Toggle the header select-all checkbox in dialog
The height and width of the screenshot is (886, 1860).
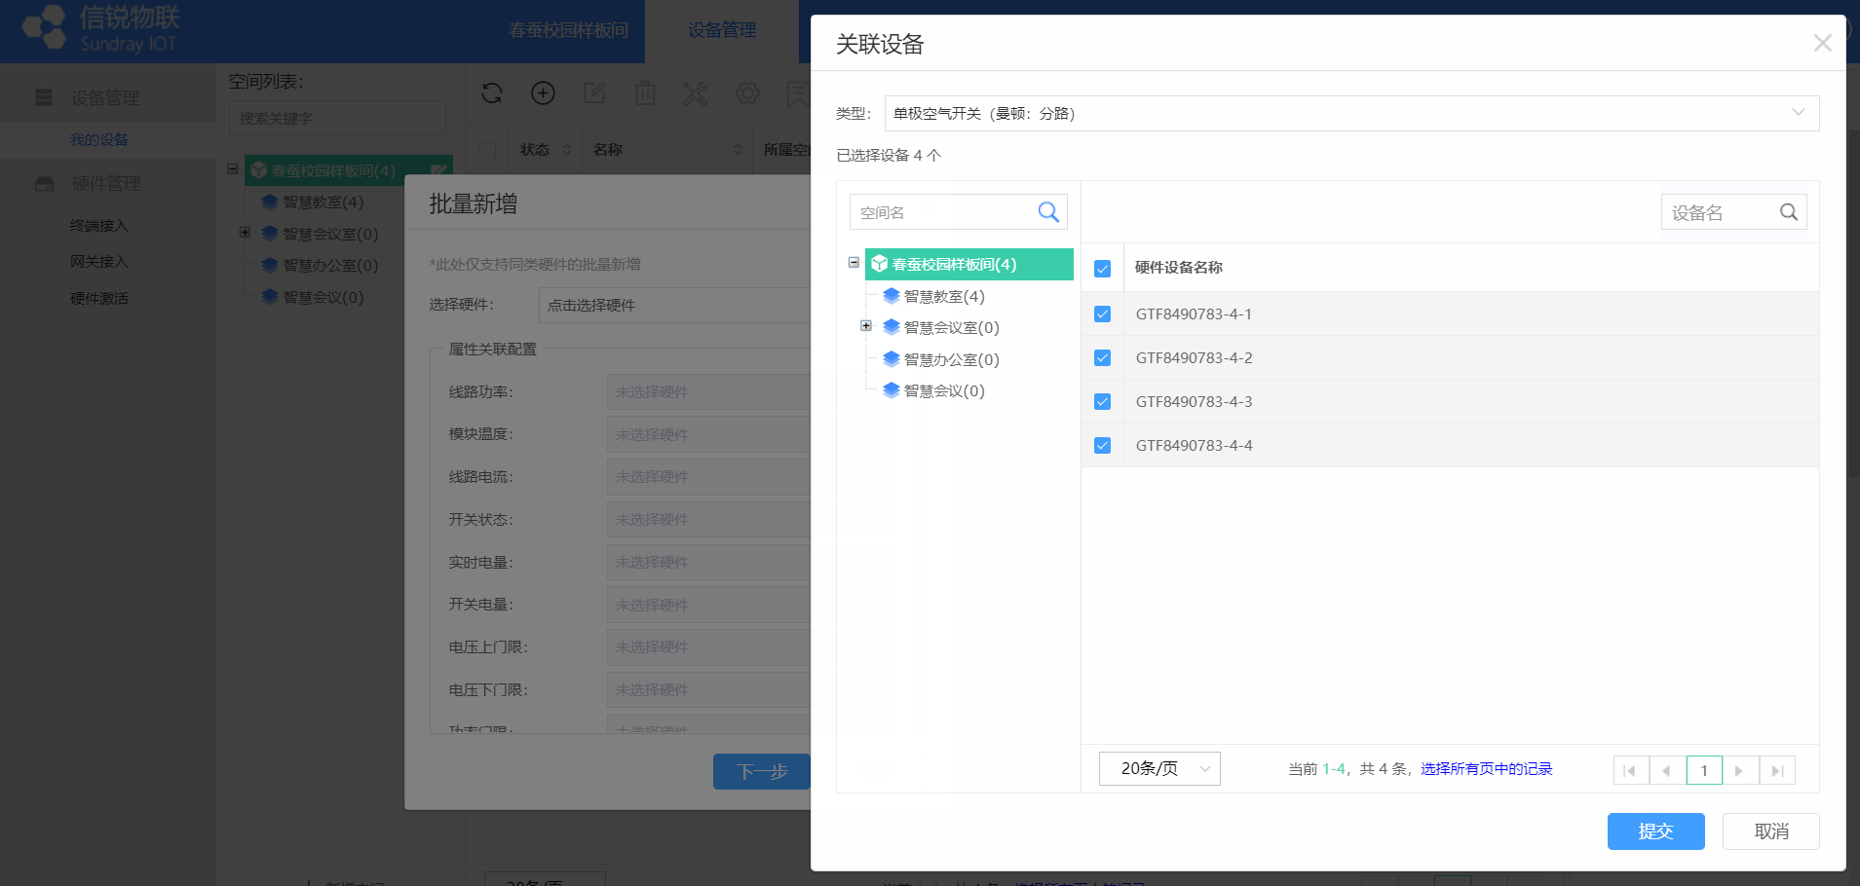pos(1103,269)
